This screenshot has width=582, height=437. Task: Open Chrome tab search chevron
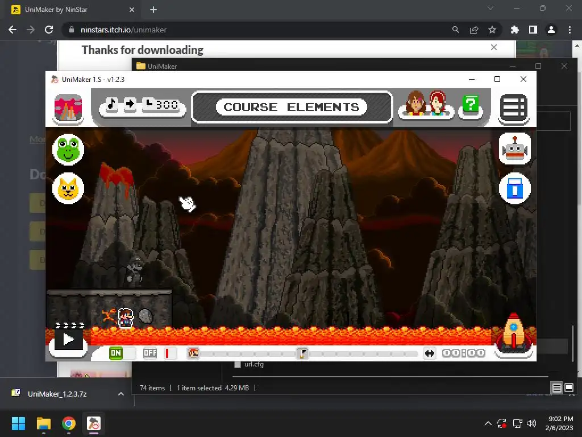[x=490, y=8]
